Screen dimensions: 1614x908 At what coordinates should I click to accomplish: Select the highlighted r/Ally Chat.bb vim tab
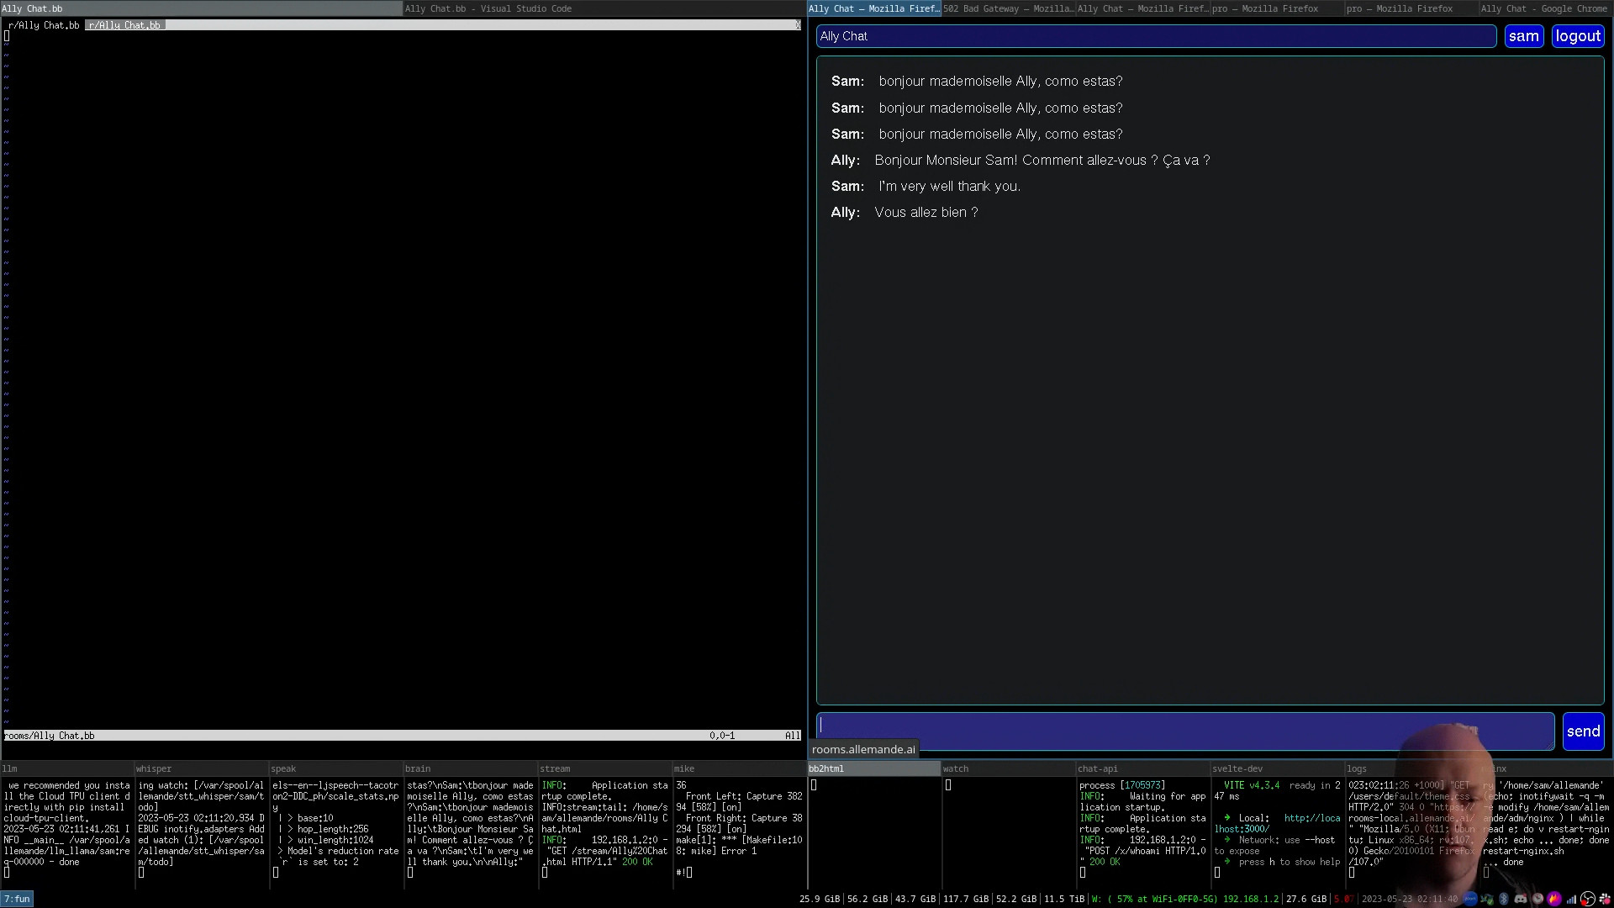(x=124, y=25)
